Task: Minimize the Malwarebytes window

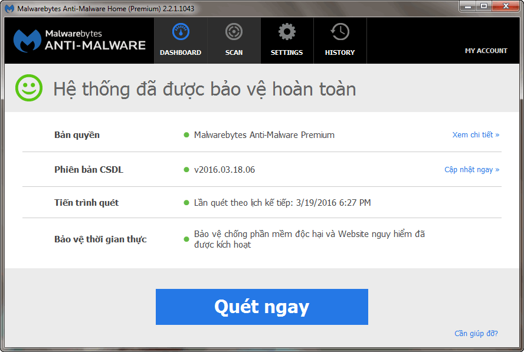Action: tap(468, 6)
